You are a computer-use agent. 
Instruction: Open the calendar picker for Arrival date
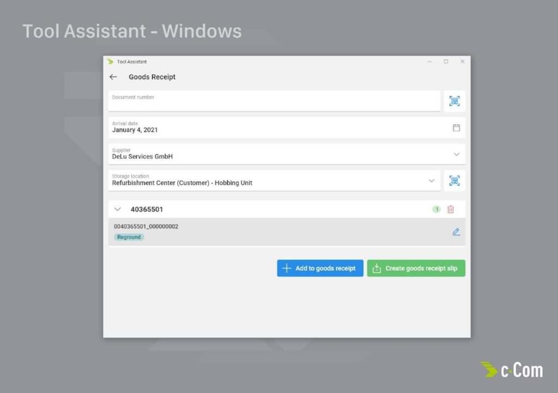click(x=457, y=128)
